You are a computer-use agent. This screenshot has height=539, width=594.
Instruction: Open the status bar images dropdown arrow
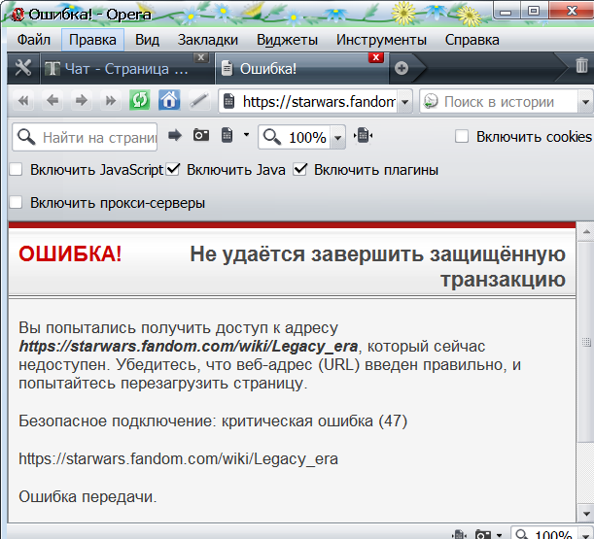(500, 535)
